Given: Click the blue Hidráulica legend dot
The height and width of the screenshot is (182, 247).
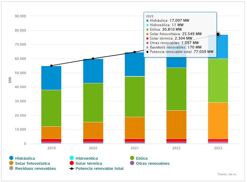Looking at the screenshot, I should pyautogui.click(x=11, y=158).
